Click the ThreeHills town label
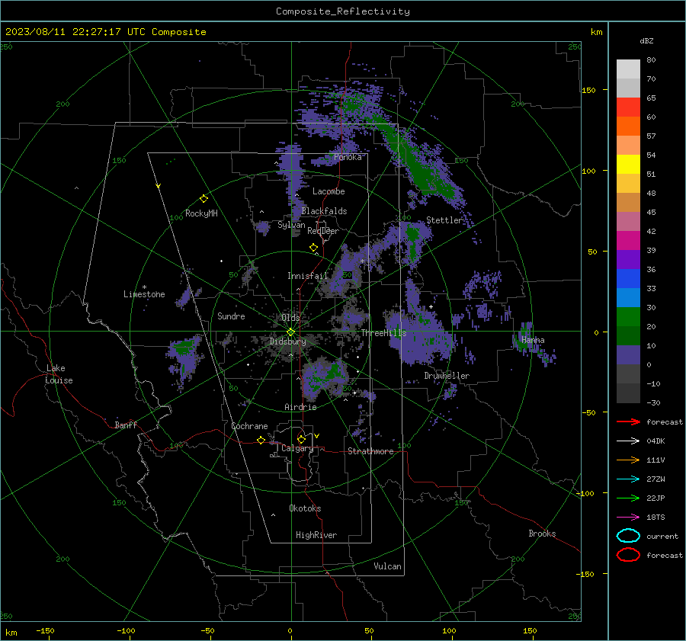The image size is (686, 641). pos(383,333)
